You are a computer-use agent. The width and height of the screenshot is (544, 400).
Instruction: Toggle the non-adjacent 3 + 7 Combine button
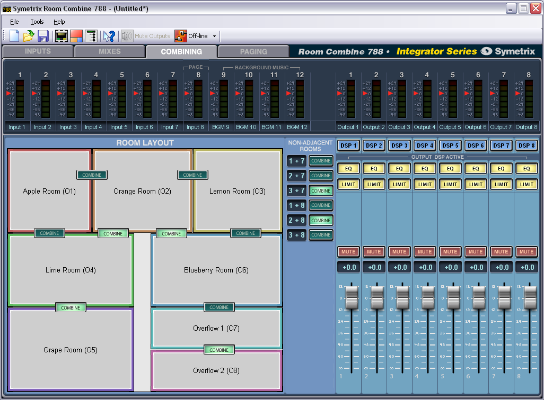(x=321, y=190)
